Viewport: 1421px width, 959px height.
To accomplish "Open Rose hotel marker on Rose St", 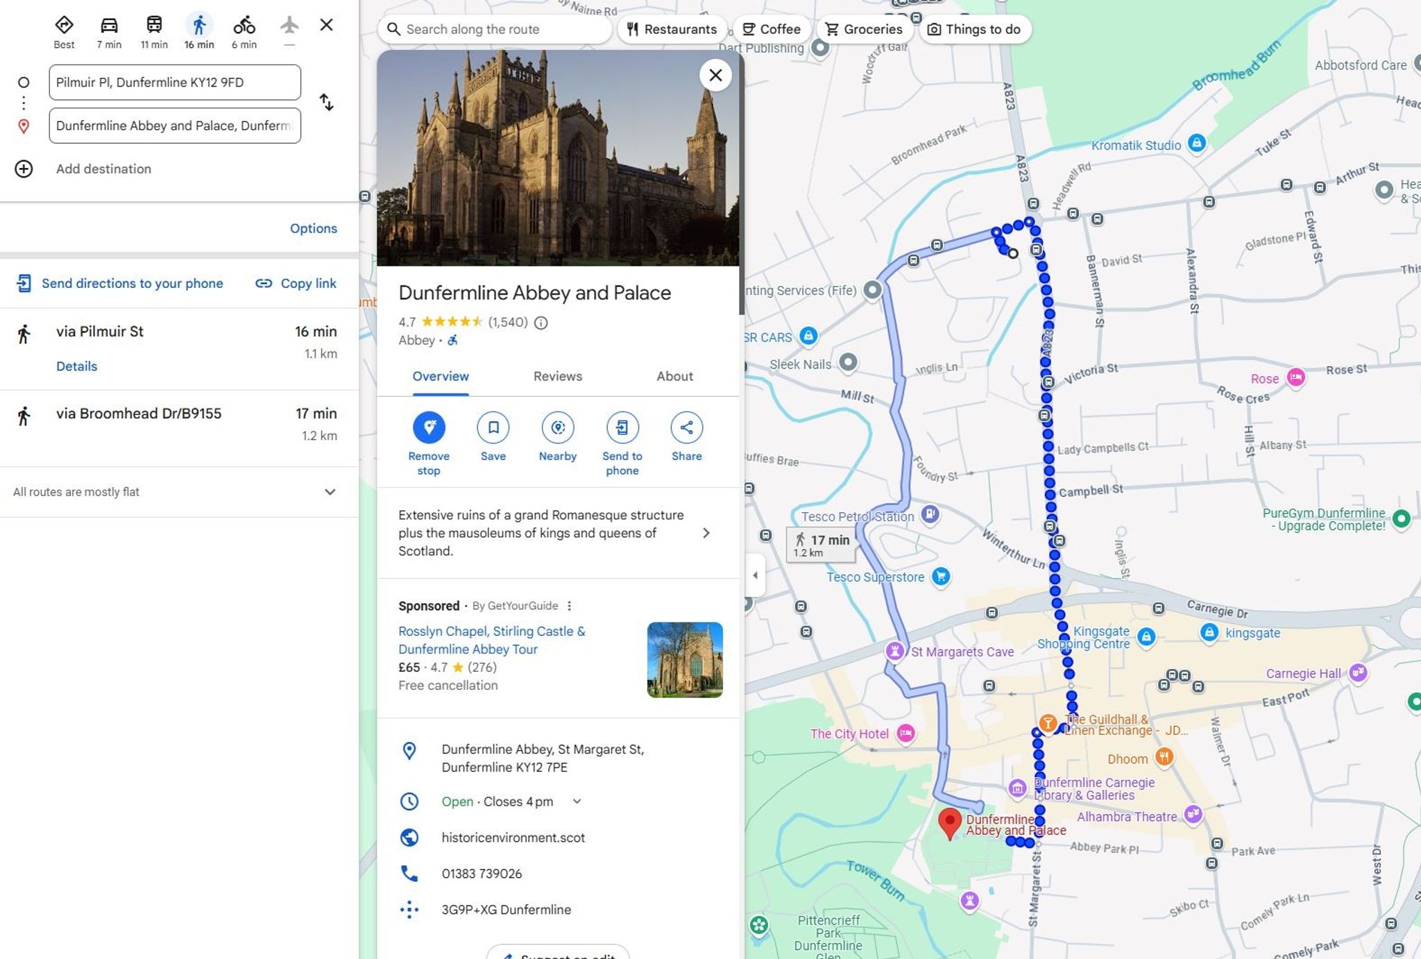I will 1295,377.
